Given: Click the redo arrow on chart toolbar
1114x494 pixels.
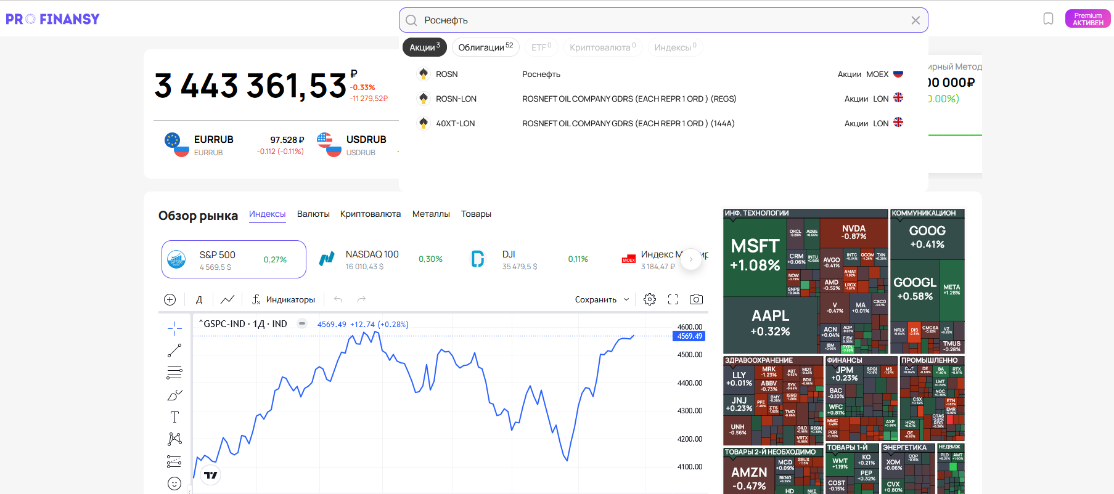Looking at the screenshot, I should coord(362,299).
